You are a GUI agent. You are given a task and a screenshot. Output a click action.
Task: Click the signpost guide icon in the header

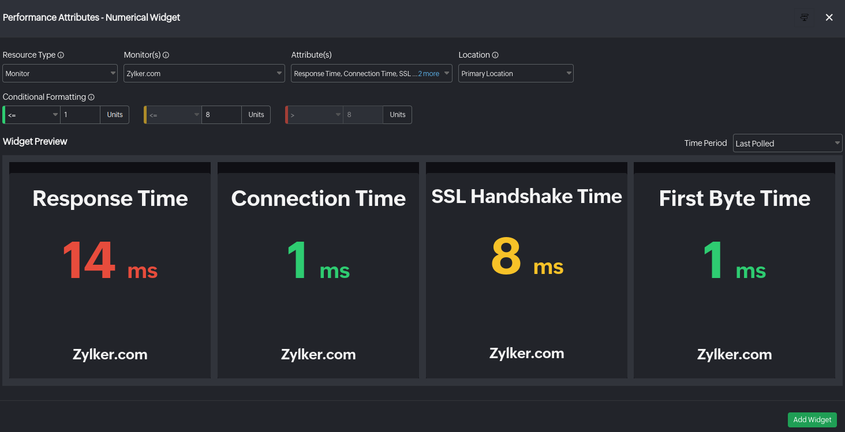(x=804, y=17)
